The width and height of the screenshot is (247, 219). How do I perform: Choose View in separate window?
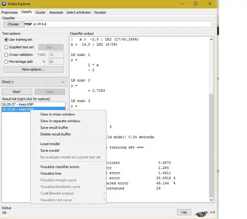tap(60, 121)
